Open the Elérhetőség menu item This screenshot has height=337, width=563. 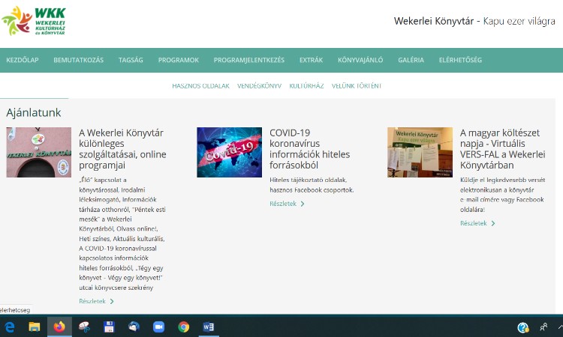pyautogui.click(x=460, y=60)
